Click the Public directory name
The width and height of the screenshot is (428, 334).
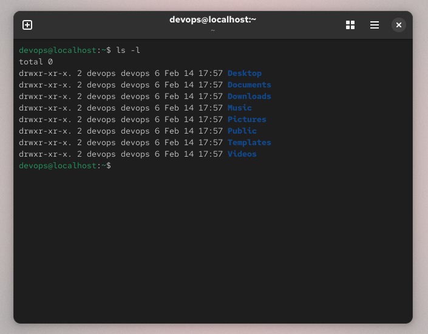242,131
